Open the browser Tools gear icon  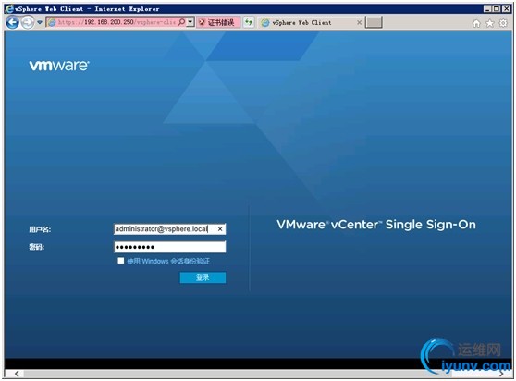tap(503, 23)
